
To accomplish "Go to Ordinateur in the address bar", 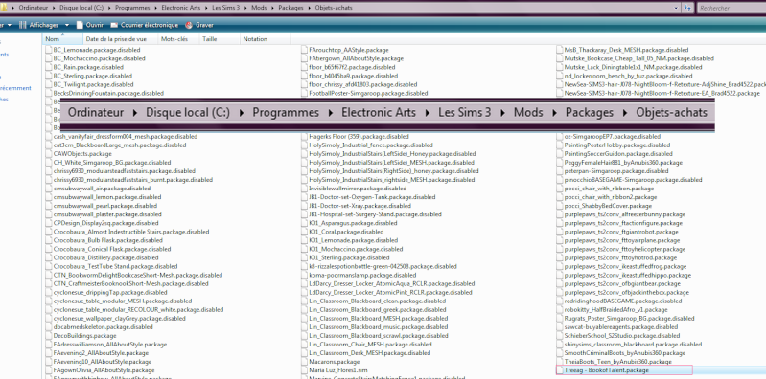I will pos(34,9).
